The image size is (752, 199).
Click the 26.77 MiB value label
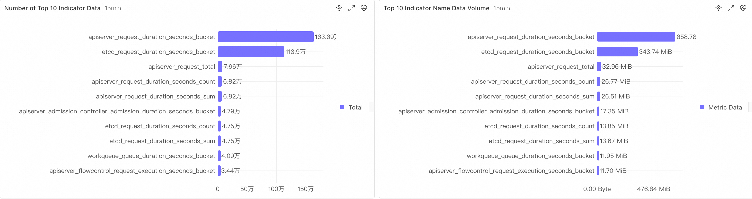[616, 82]
